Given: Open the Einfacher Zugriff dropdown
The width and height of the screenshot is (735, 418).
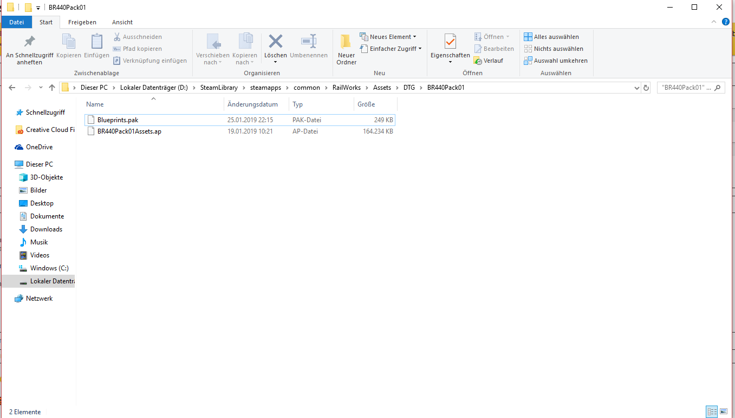Looking at the screenshot, I should tap(391, 49).
